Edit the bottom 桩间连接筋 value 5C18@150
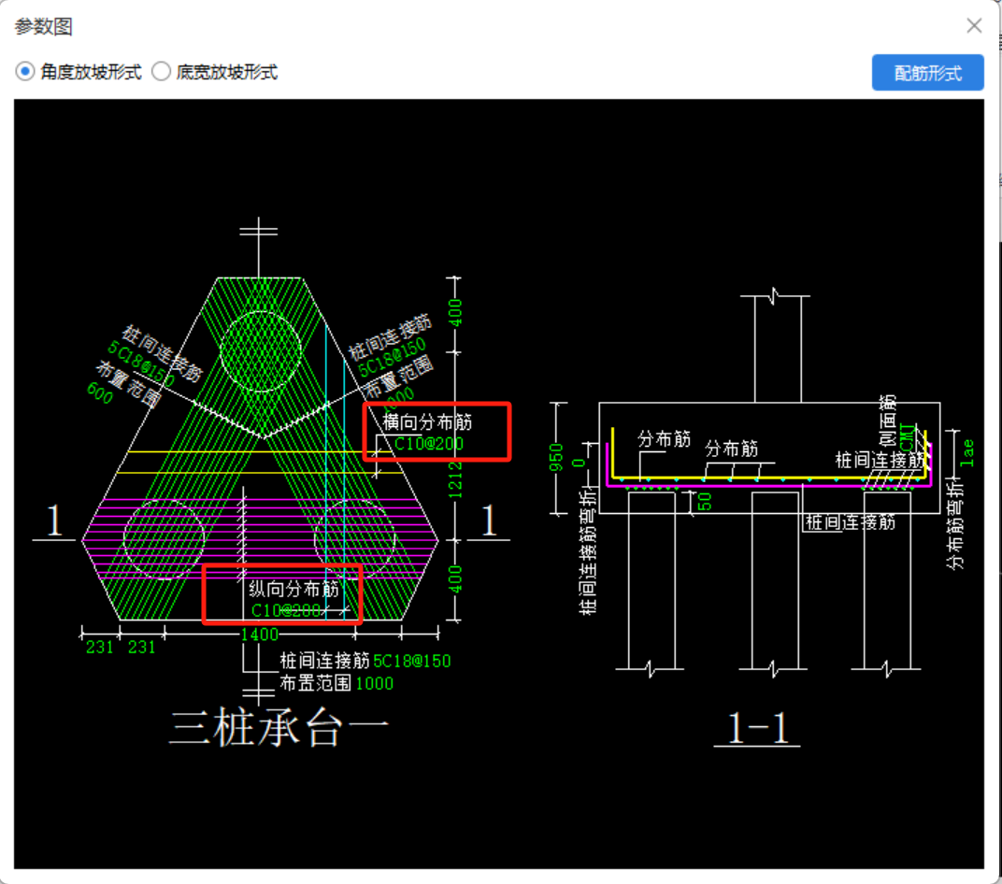 tap(412, 661)
